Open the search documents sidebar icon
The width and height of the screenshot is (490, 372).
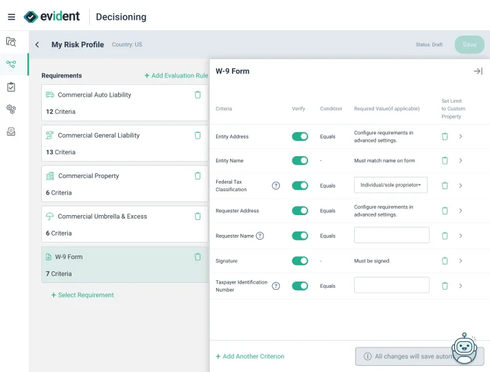[11, 42]
